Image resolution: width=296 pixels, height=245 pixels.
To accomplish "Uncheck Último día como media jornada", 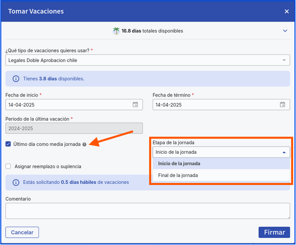I will (x=8, y=144).
